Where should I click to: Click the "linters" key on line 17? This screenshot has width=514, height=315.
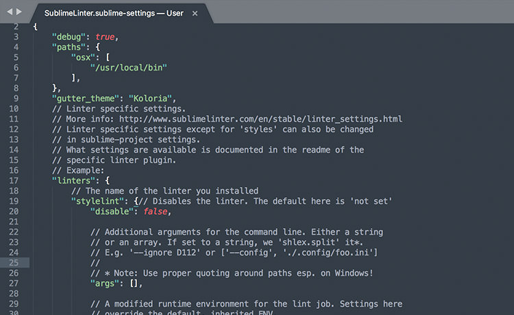tap(75, 181)
